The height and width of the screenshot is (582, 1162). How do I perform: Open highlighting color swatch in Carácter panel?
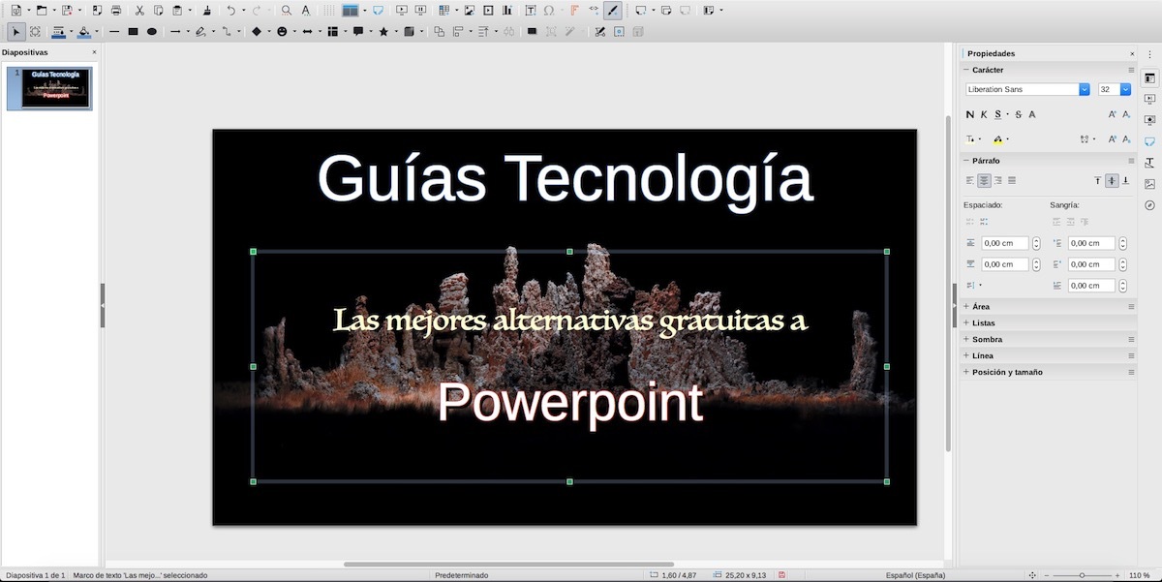click(x=998, y=139)
